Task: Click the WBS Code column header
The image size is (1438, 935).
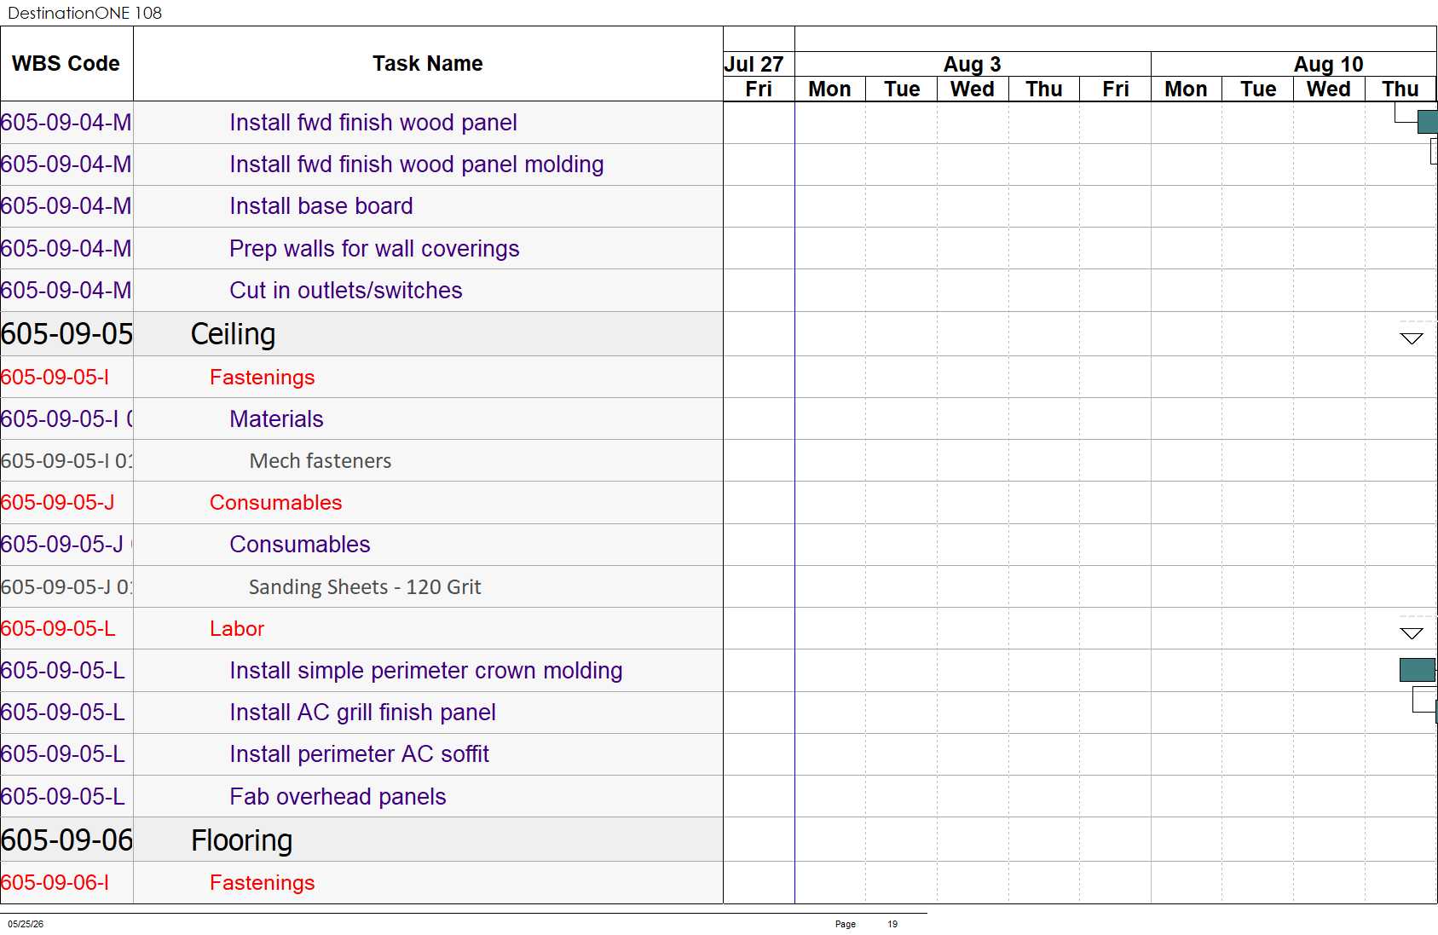Action: click(x=66, y=64)
